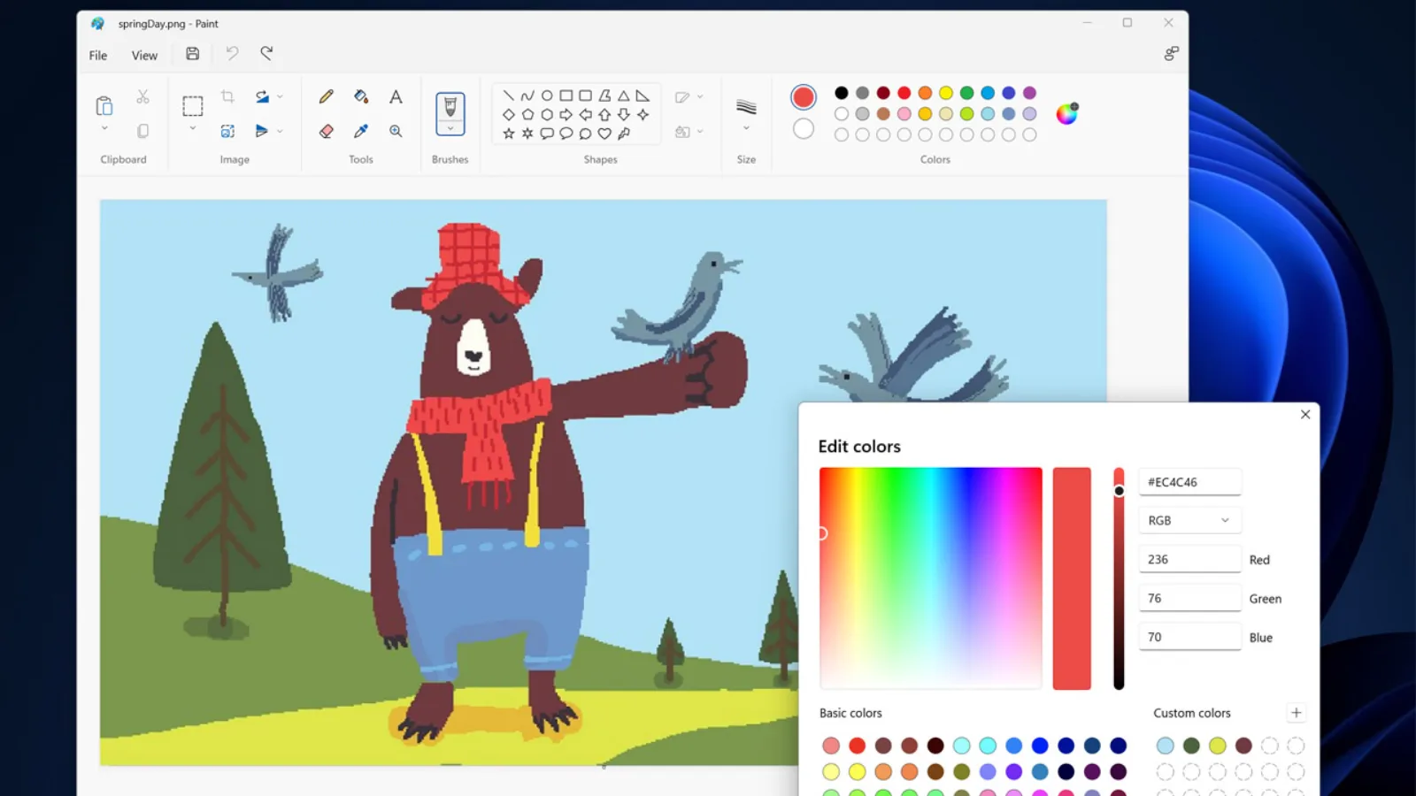Undo the last action
This screenshot has width=1416, height=796.
[x=232, y=54]
